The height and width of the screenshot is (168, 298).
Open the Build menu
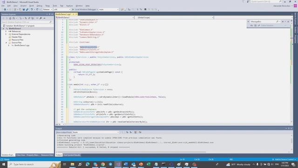tap(32, 6)
